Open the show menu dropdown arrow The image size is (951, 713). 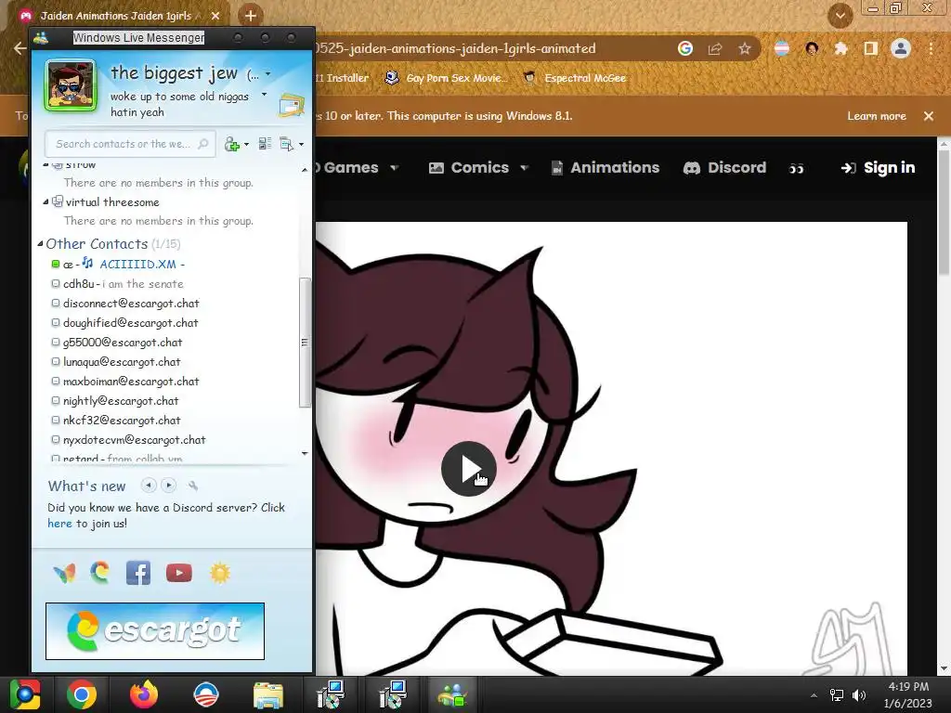(x=302, y=144)
